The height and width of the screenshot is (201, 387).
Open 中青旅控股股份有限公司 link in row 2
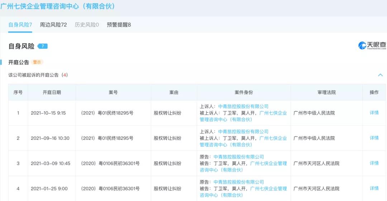coord(243,132)
